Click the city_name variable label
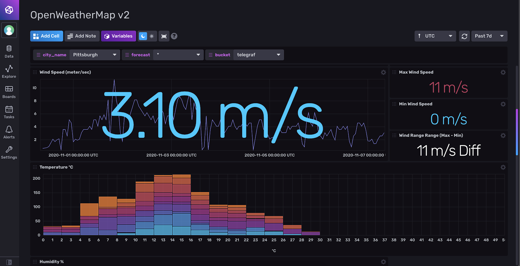 tap(51, 55)
